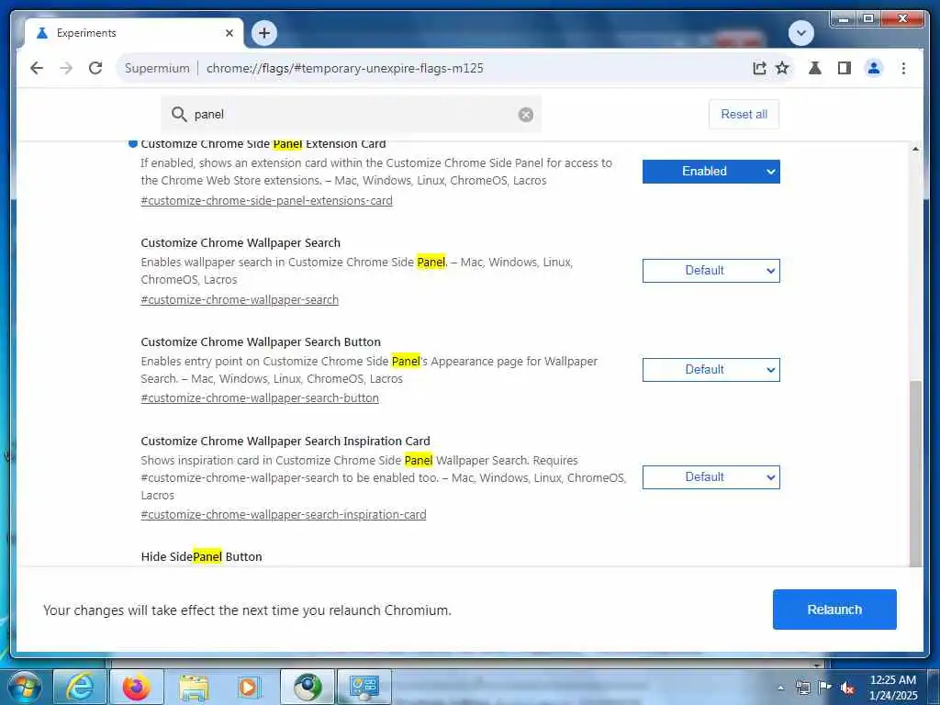Clear the flags search text

[x=526, y=115]
